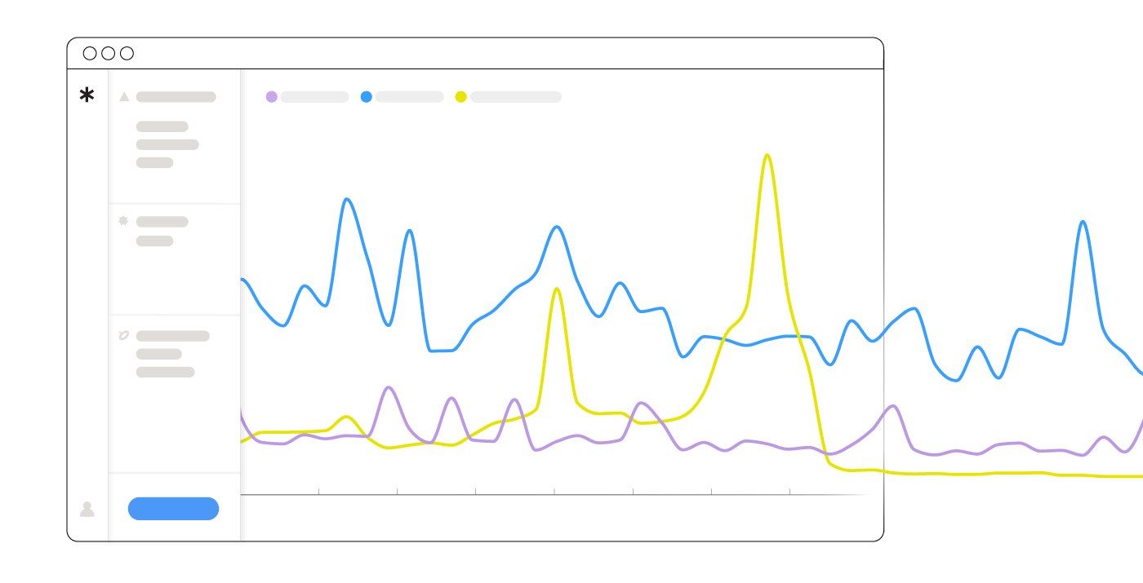This screenshot has height=583, width=1143.
Task: Select last sub-item under the leaf section
Action: (x=165, y=373)
